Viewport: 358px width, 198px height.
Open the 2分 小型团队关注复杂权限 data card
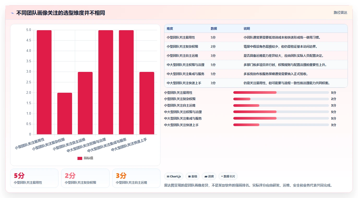click(x=85, y=178)
